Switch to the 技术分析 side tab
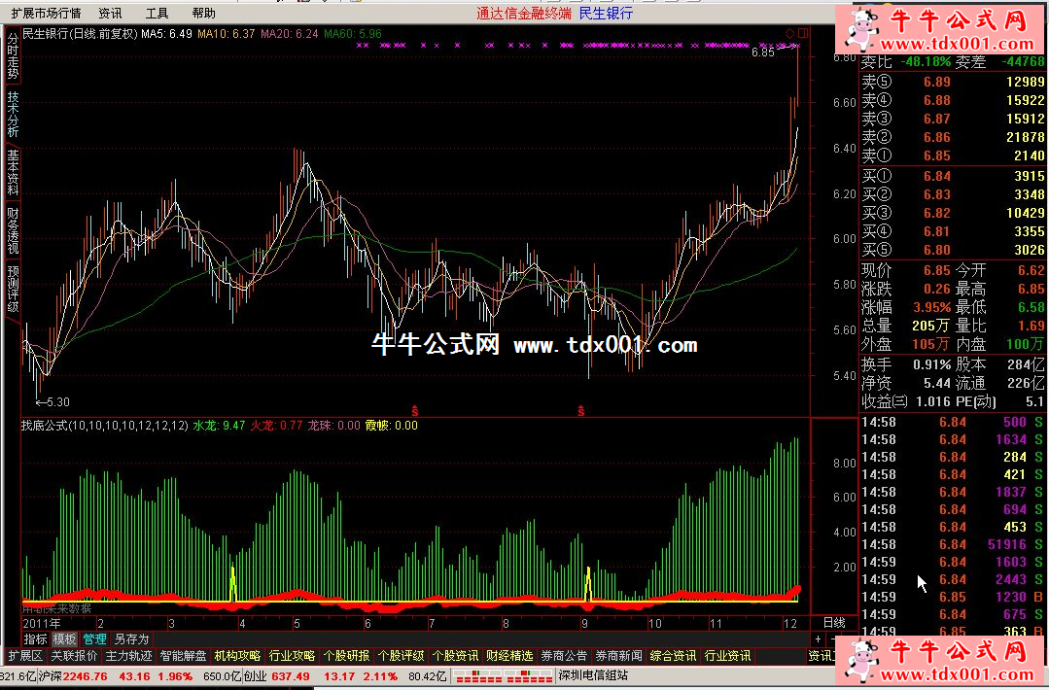Image resolution: width=1049 pixels, height=690 pixels. point(13,114)
